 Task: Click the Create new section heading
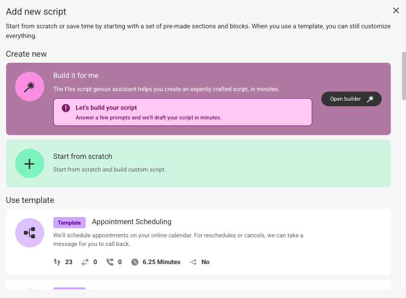click(26, 54)
